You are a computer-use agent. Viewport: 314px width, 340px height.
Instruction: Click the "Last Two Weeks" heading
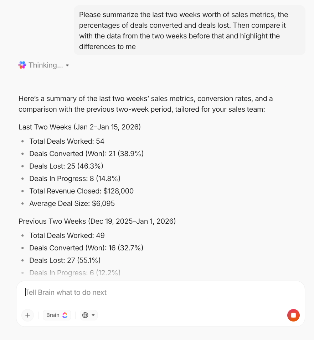[x=79, y=127]
